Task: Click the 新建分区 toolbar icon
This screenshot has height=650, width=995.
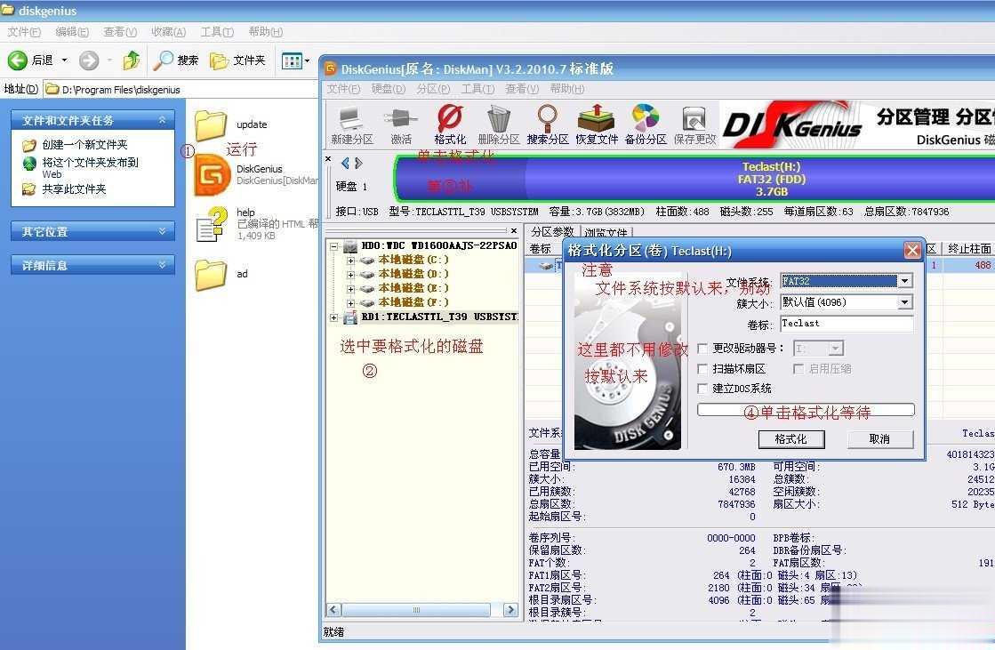Action: coord(351,125)
